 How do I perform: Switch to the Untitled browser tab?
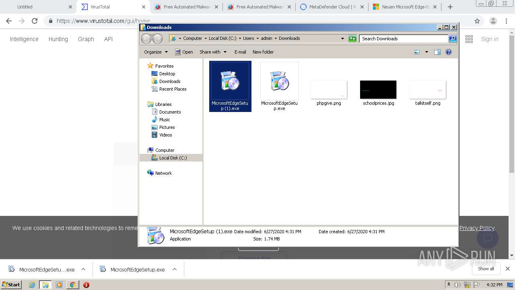[38, 7]
